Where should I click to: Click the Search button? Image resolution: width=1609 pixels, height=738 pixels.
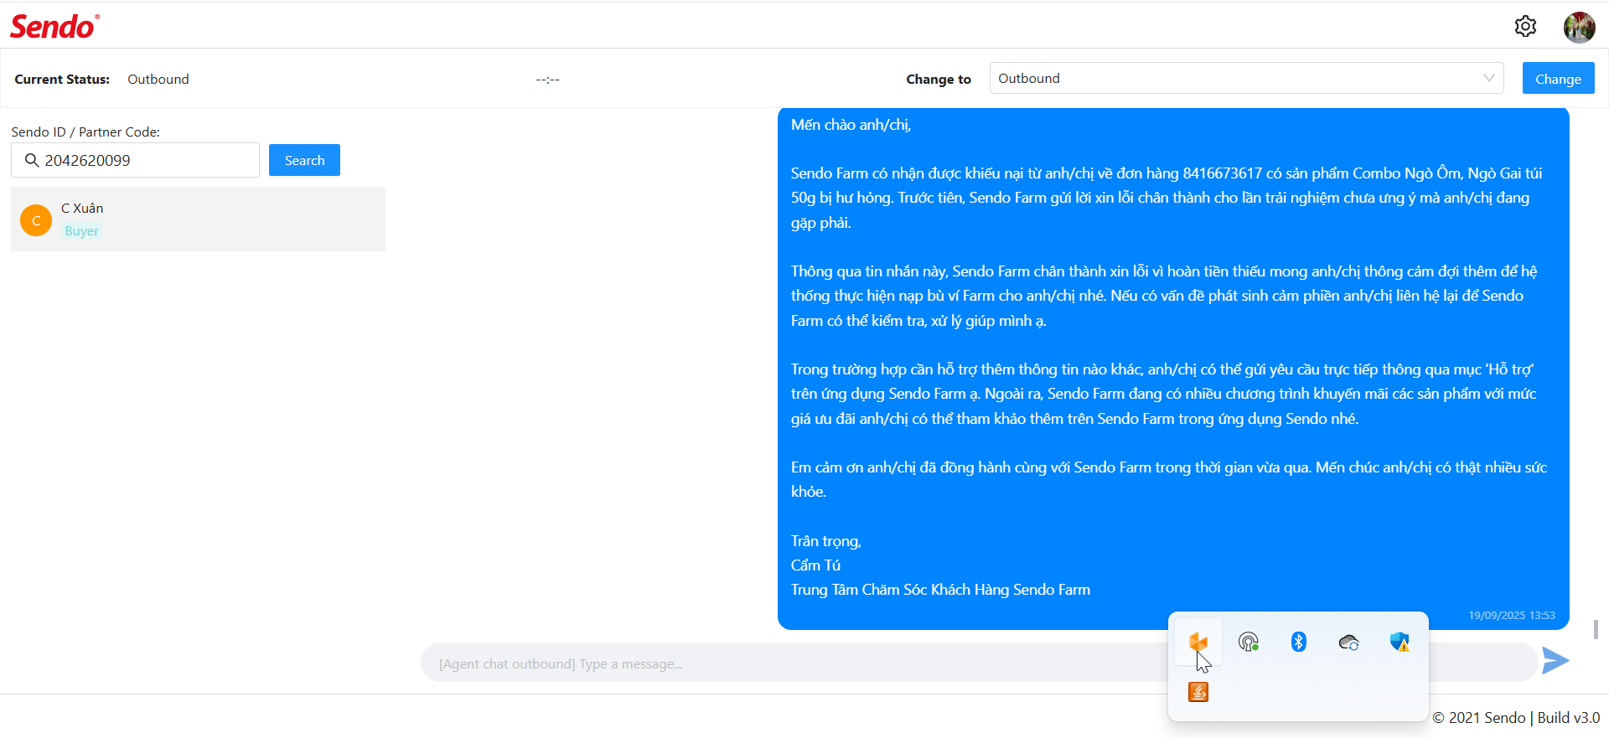[304, 160]
